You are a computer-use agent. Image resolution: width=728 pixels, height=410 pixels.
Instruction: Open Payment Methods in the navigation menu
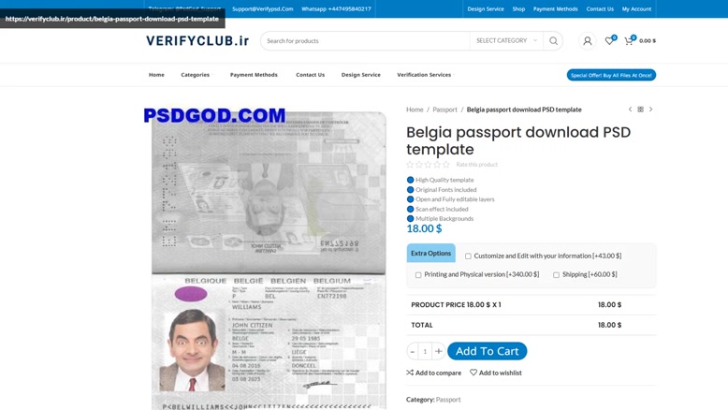coord(254,75)
